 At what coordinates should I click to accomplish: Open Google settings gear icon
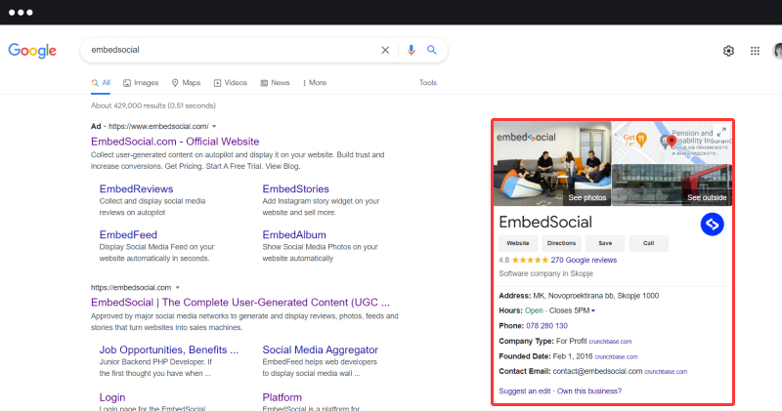728,51
